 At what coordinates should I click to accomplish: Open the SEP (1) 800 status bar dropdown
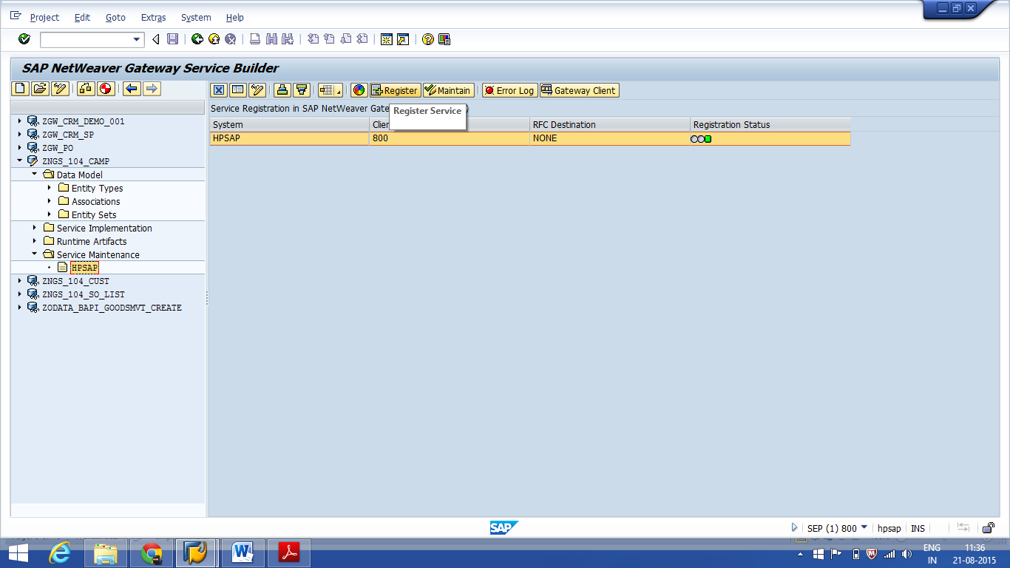pyautogui.click(x=864, y=527)
